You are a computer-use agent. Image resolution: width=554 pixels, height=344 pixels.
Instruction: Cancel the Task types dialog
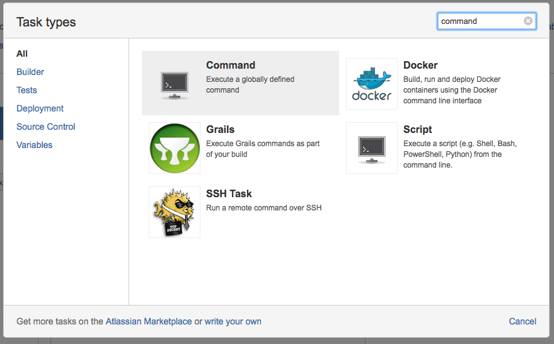[x=522, y=321]
